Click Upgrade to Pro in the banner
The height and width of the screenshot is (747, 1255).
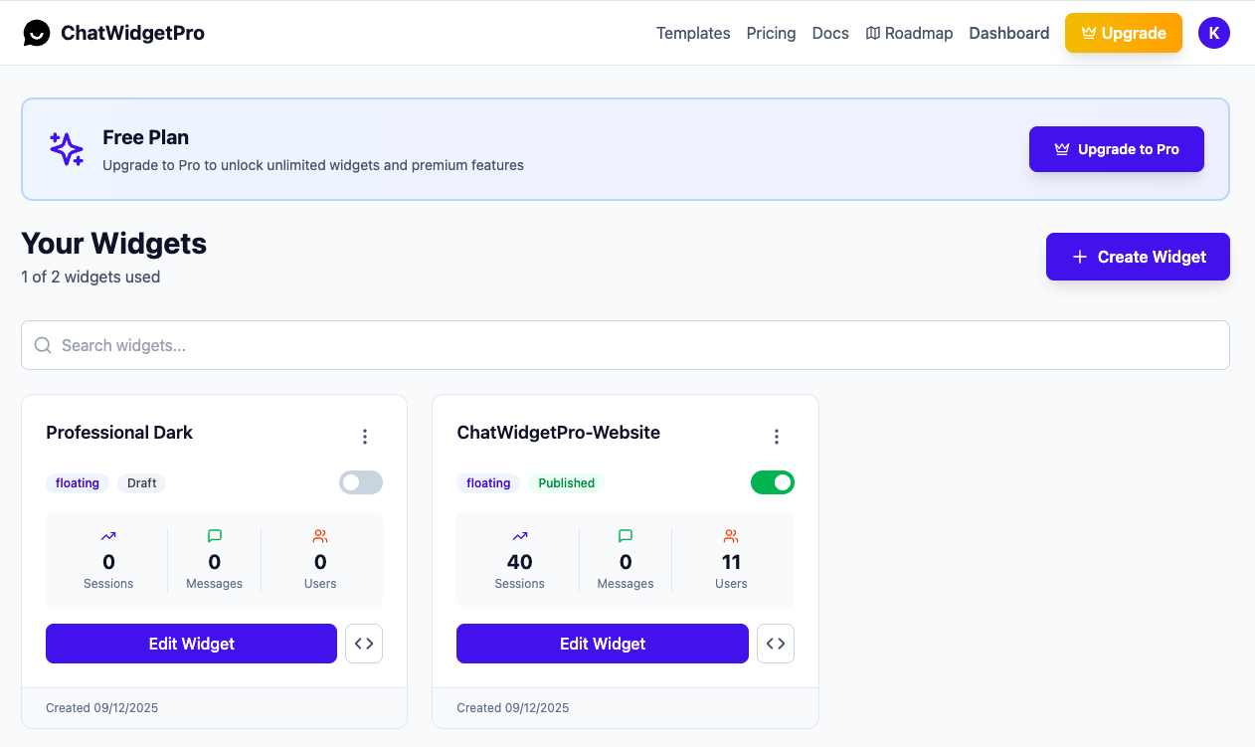[x=1116, y=149]
